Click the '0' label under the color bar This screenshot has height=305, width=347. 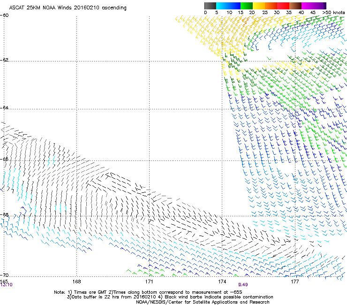tap(205, 13)
